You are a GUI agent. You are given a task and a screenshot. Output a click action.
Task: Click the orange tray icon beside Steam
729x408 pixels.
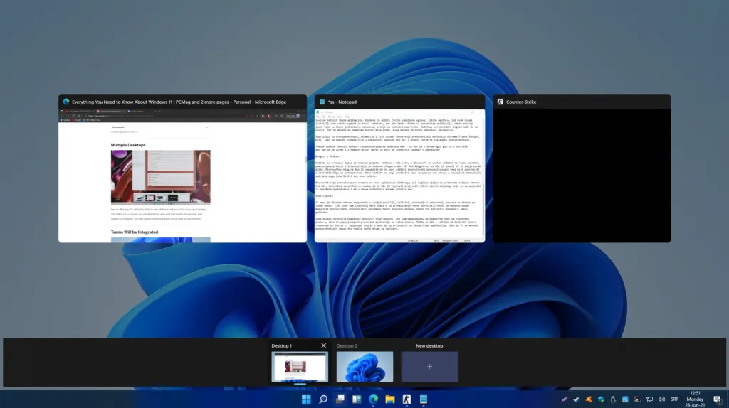click(589, 399)
